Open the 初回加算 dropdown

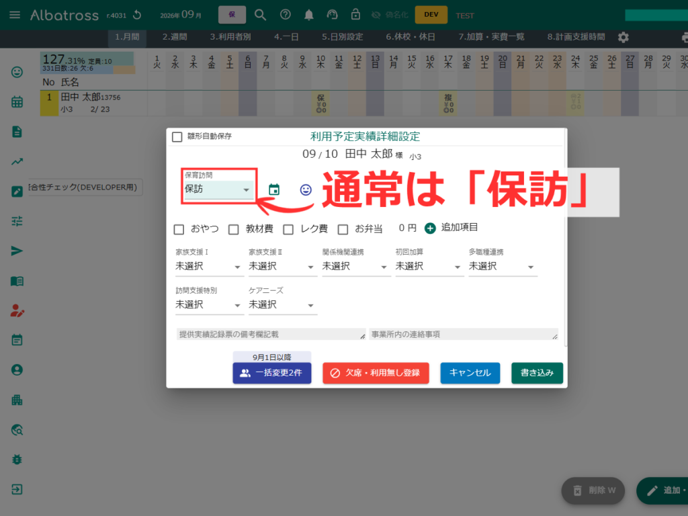click(x=429, y=266)
